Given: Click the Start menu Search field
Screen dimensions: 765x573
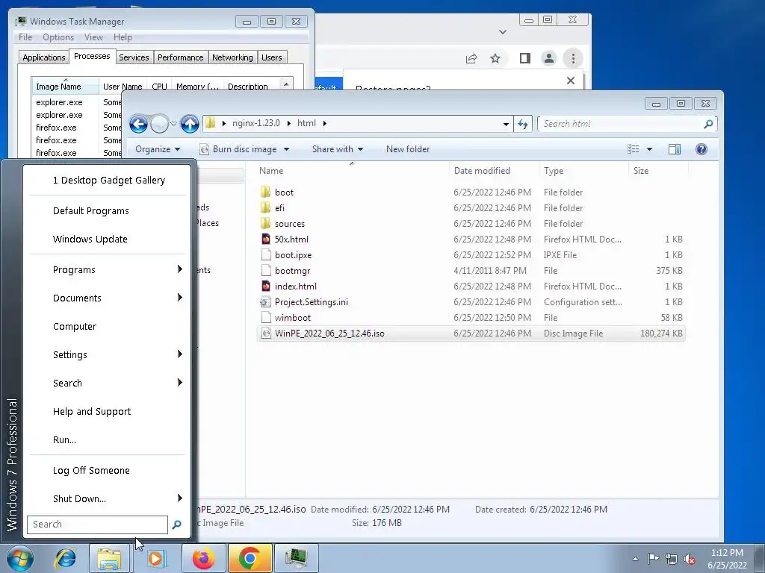Looking at the screenshot, I should pos(98,525).
